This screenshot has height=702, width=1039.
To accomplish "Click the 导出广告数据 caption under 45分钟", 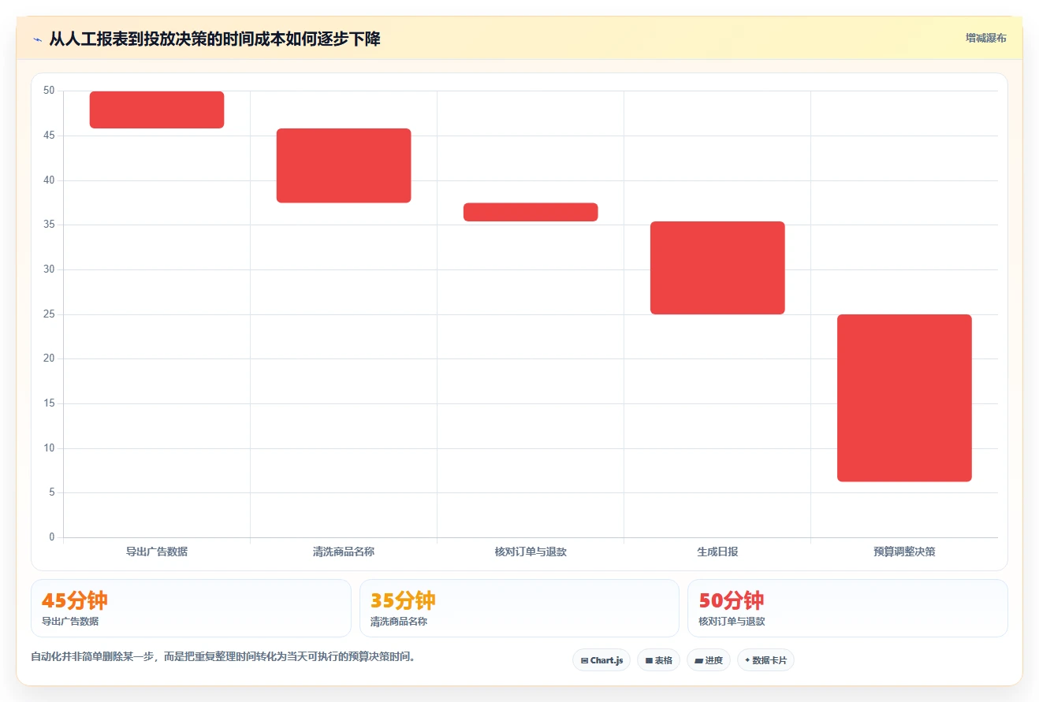I will pos(70,622).
